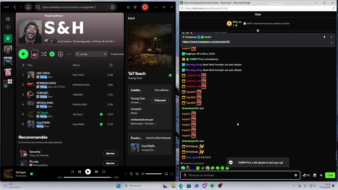Screen dimensions: 338x190
Task: Pin icon on BotRix pinned message
Action: click(x=325, y=37)
